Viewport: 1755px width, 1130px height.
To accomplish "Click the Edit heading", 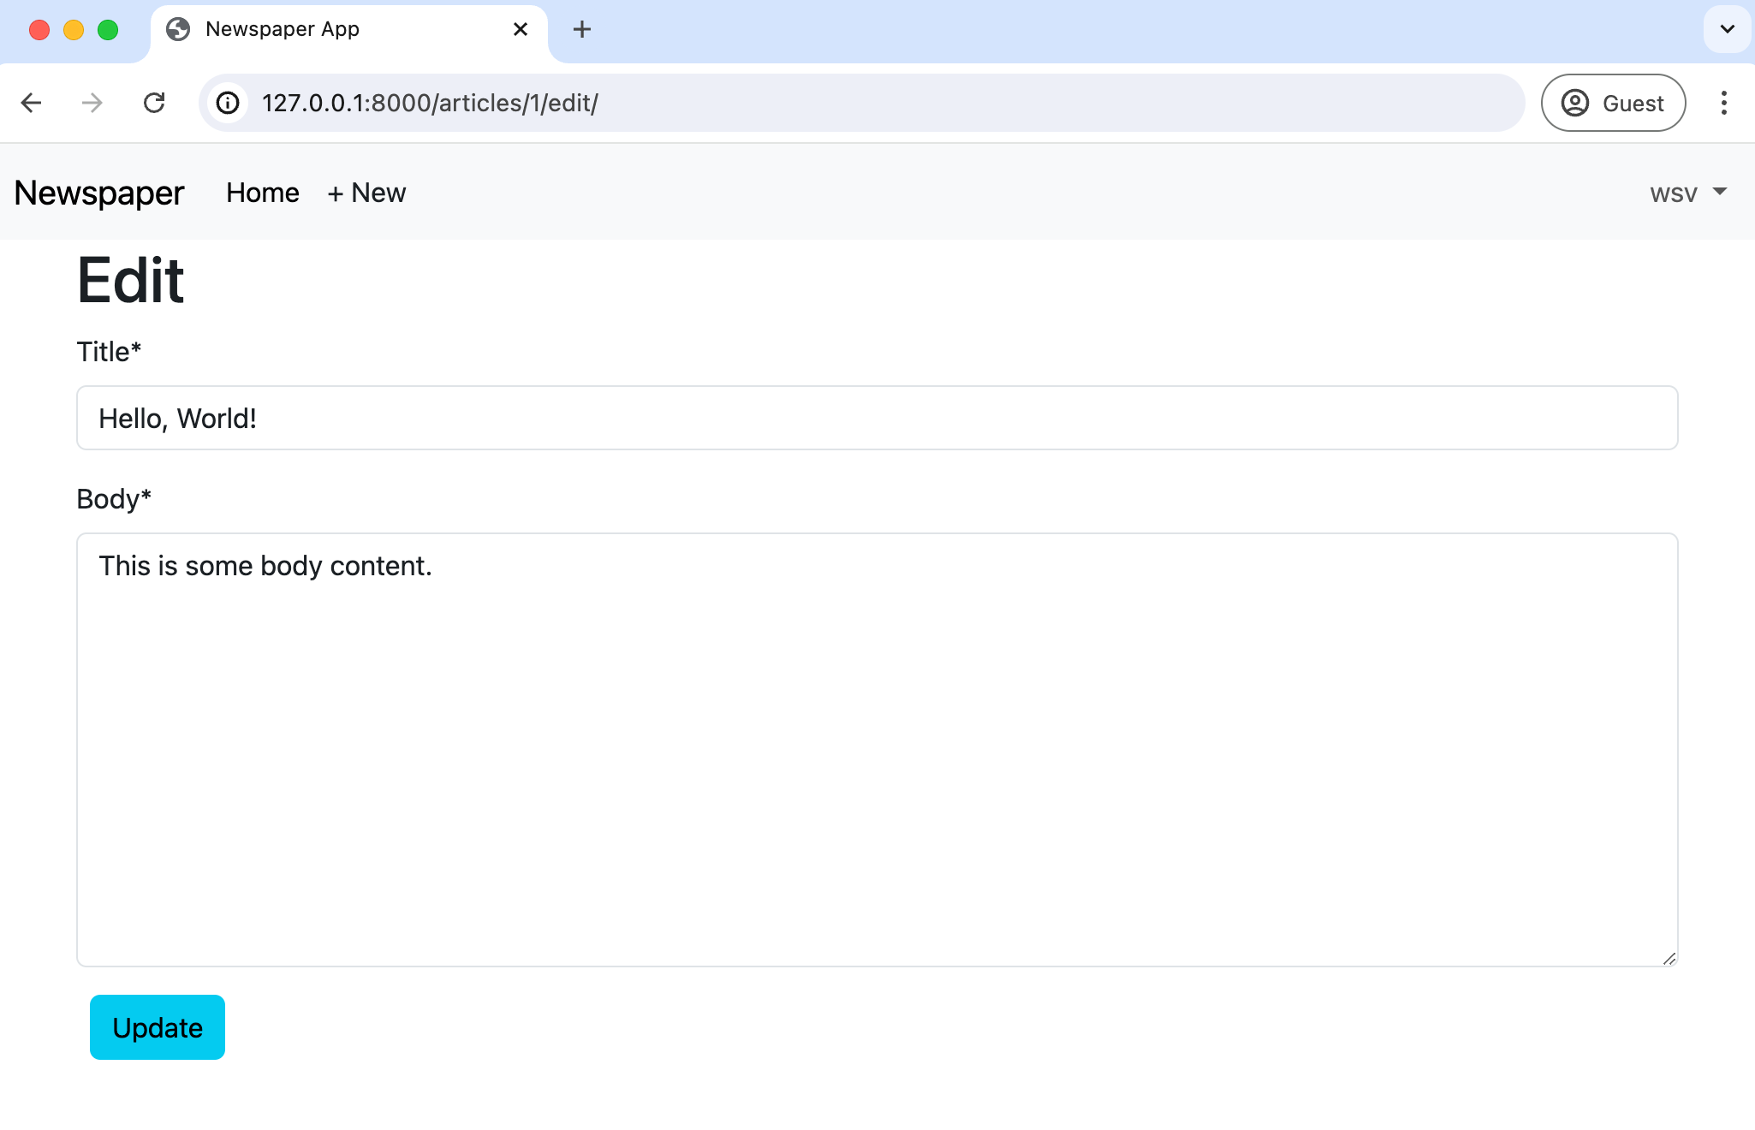I will click(x=131, y=280).
